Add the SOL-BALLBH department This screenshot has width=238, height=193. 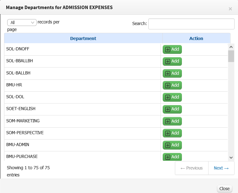pos(172,74)
